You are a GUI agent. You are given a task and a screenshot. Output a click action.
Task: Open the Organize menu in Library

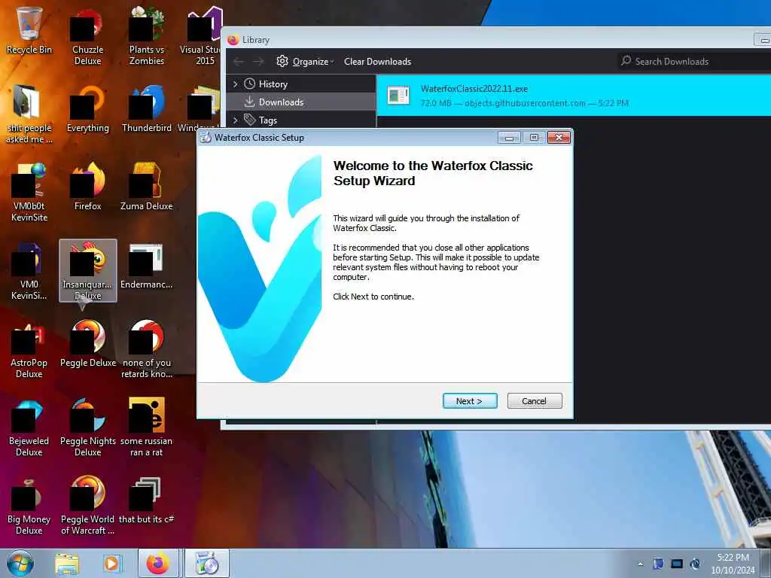[306, 62]
